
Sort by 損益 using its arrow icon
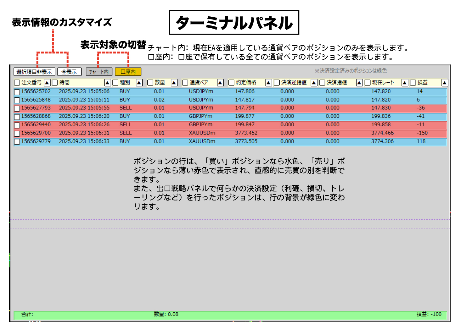pos(445,83)
